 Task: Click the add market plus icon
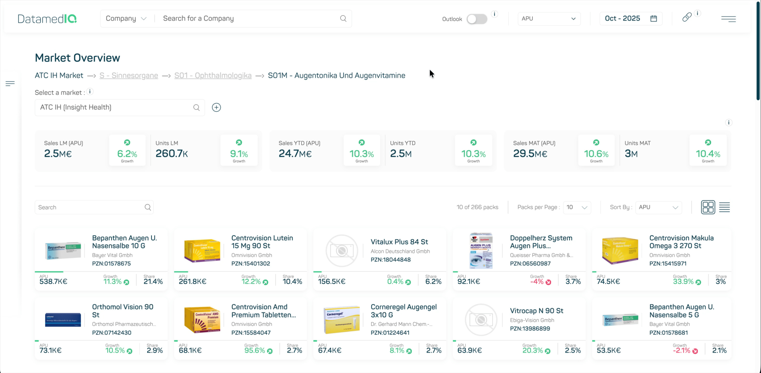[x=216, y=107]
